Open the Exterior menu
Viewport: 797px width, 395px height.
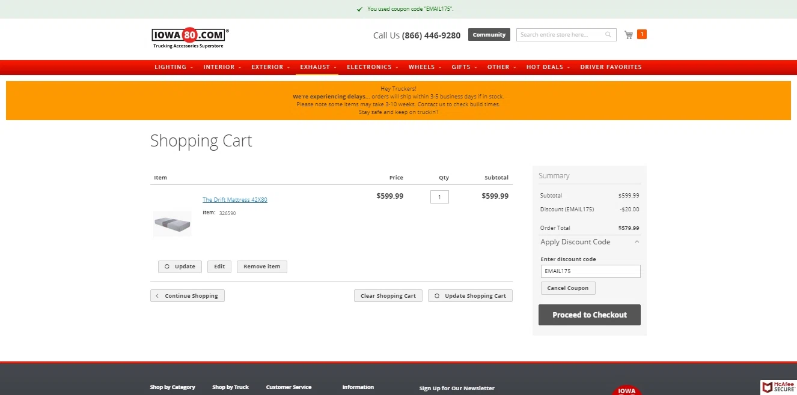click(270, 67)
